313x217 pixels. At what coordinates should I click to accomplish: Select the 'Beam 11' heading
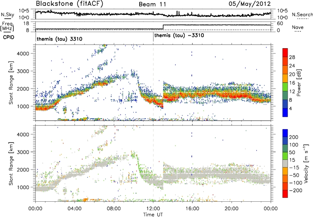(152, 4)
